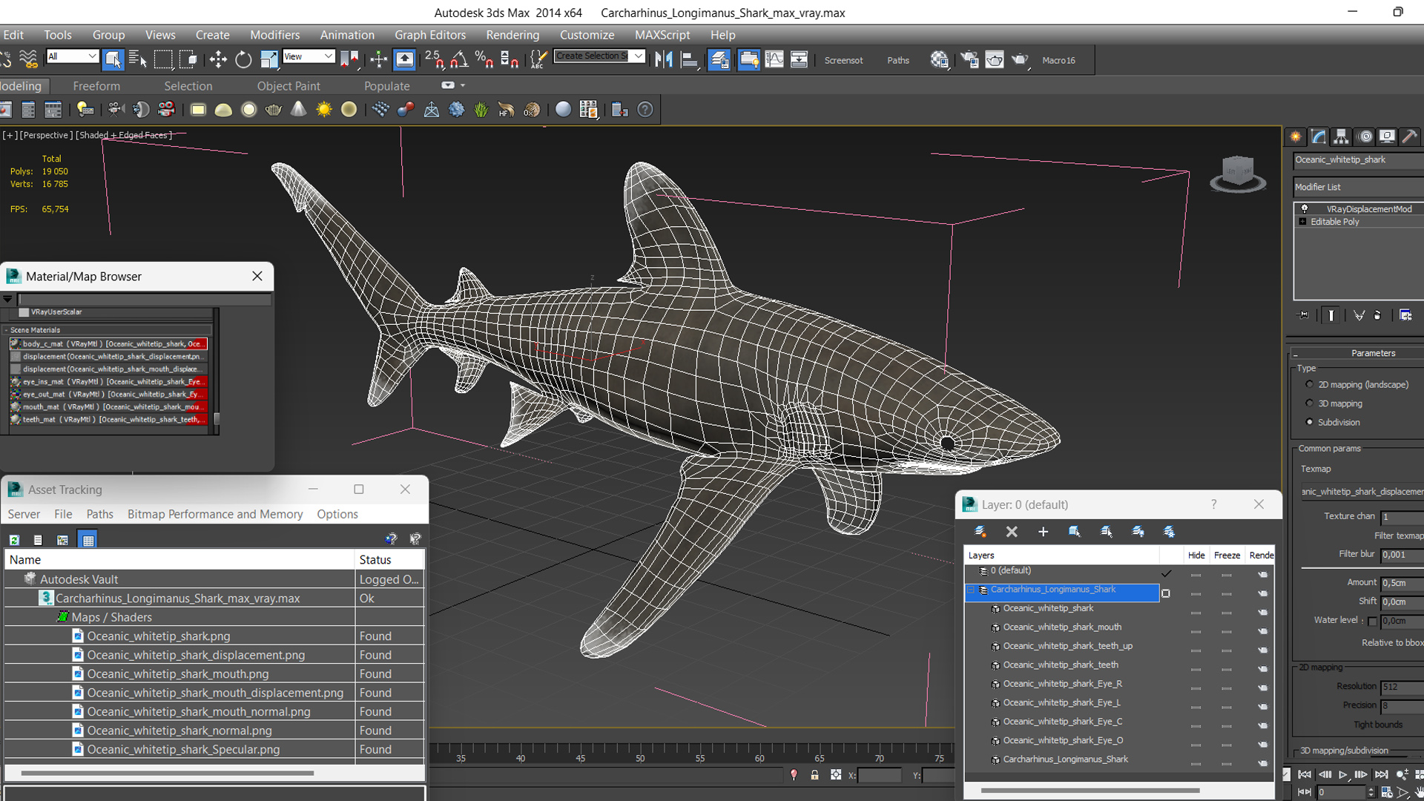The width and height of the screenshot is (1424, 801).
Task: Select Oceanic_whitetip_shark.png asset entry
Action: (x=159, y=636)
